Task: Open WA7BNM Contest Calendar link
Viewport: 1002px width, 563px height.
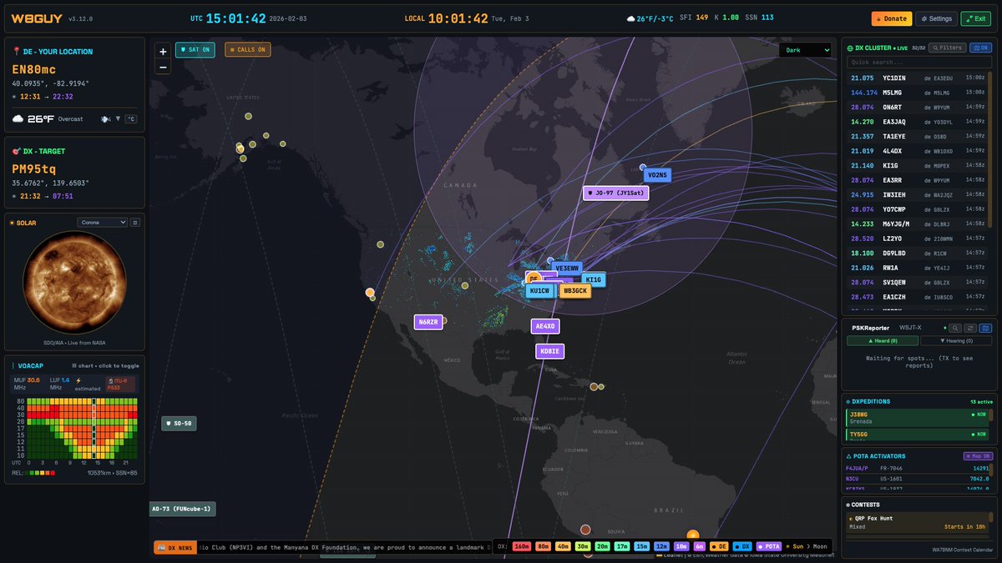Action: click(963, 550)
